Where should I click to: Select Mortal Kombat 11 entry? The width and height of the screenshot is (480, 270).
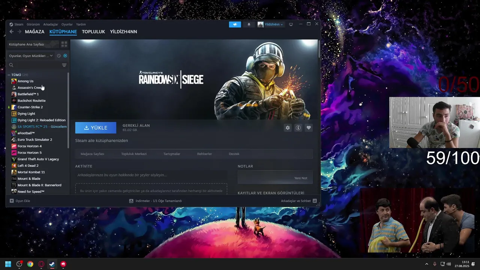click(x=31, y=172)
